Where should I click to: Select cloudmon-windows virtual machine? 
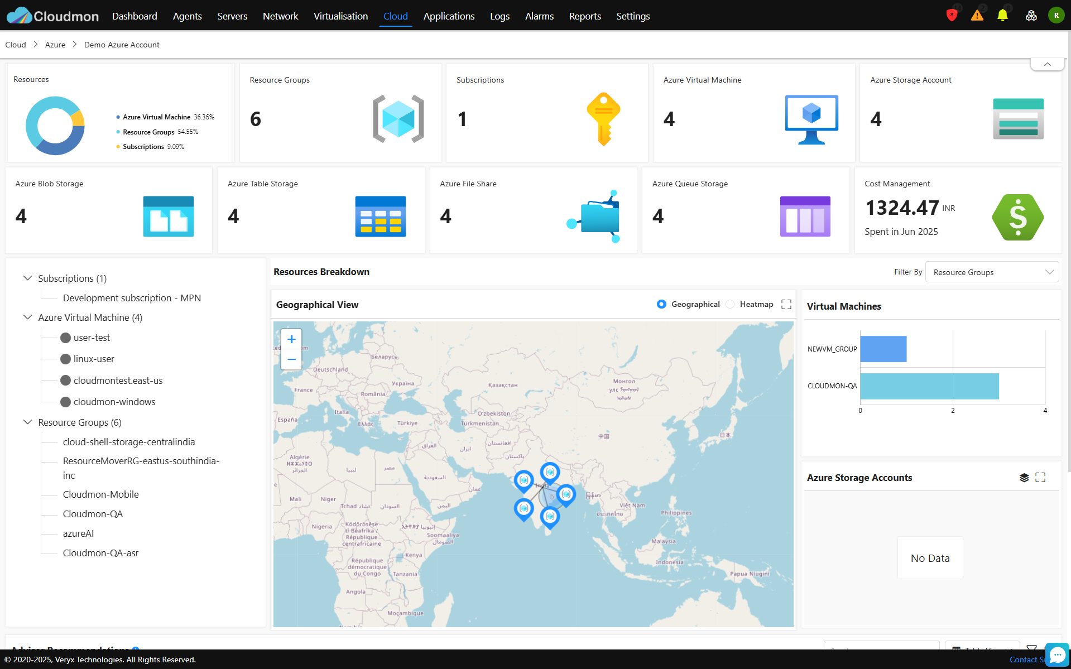point(114,402)
